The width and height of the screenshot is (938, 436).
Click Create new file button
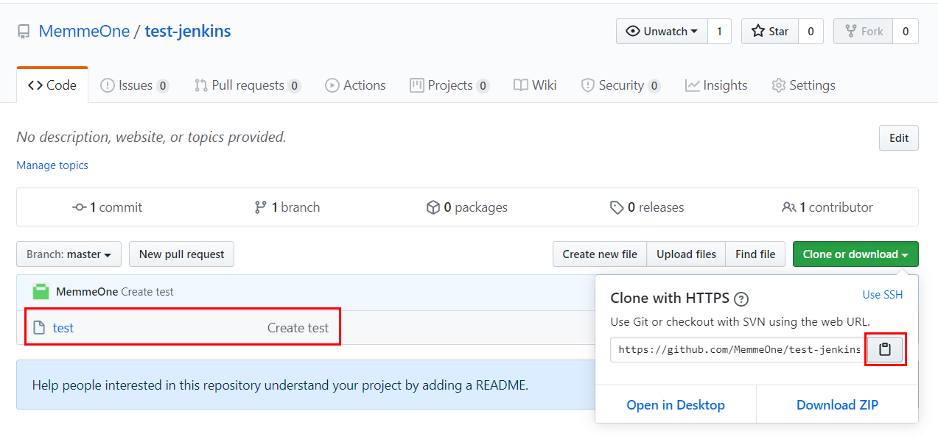tap(600, 254)
